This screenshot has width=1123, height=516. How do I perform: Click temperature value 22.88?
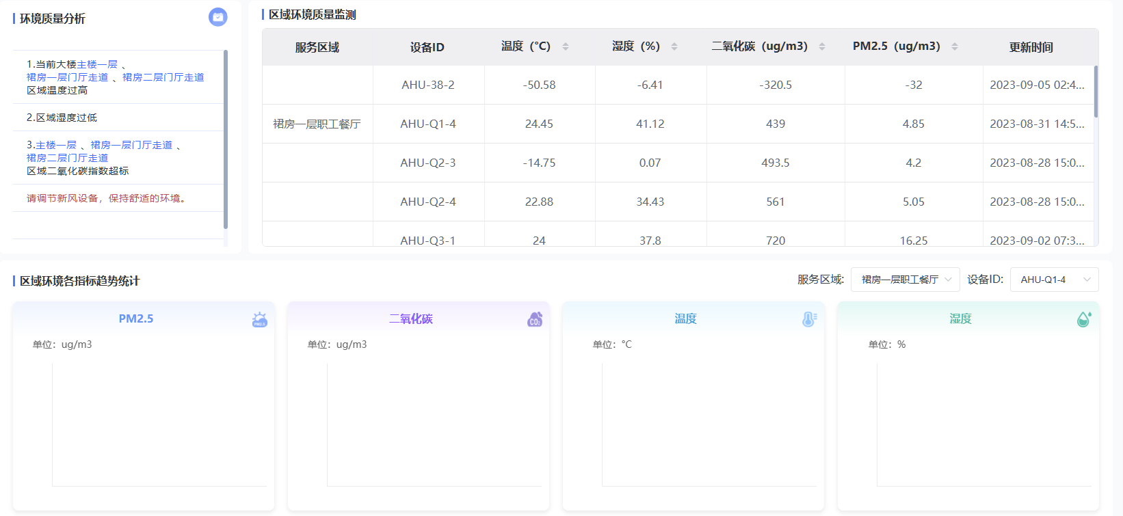(540, 202)
